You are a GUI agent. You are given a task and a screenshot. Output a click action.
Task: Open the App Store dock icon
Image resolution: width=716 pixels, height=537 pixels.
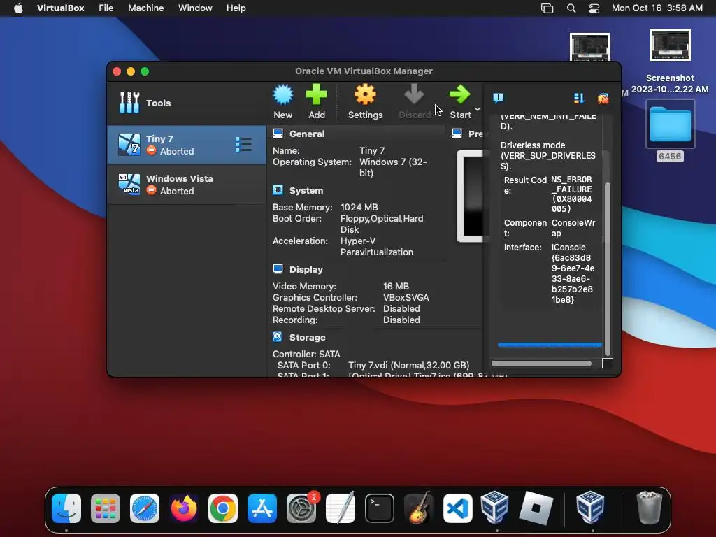[262, 508]
